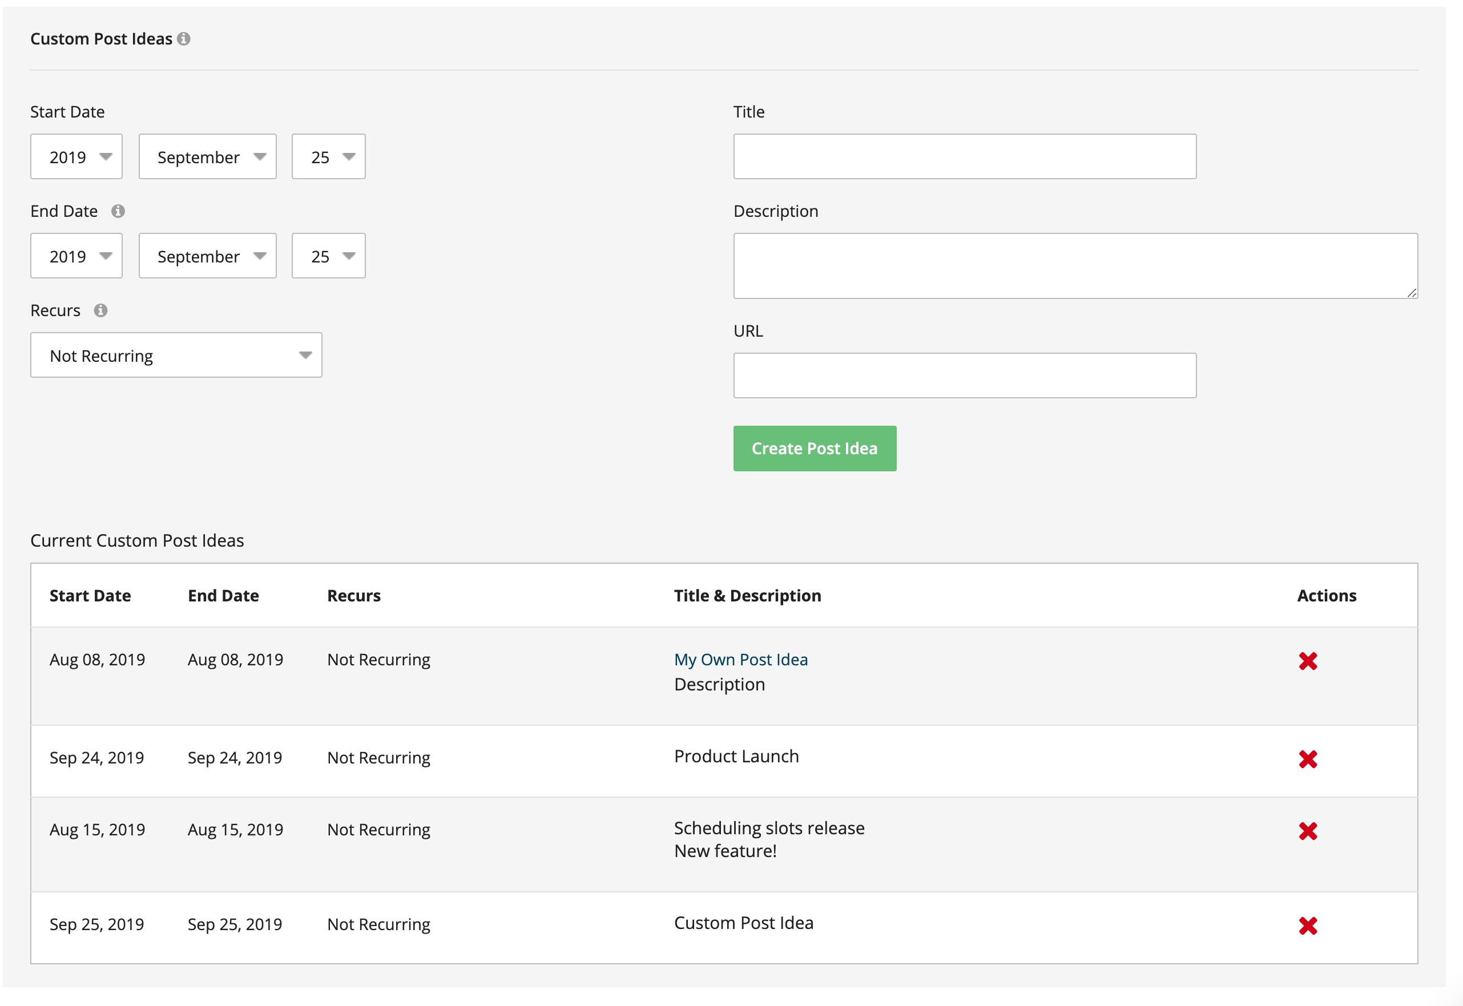Delete the Product Launch post idea
Image resolution: width=1463 pixels, height=1006 pixels.
1307,759
